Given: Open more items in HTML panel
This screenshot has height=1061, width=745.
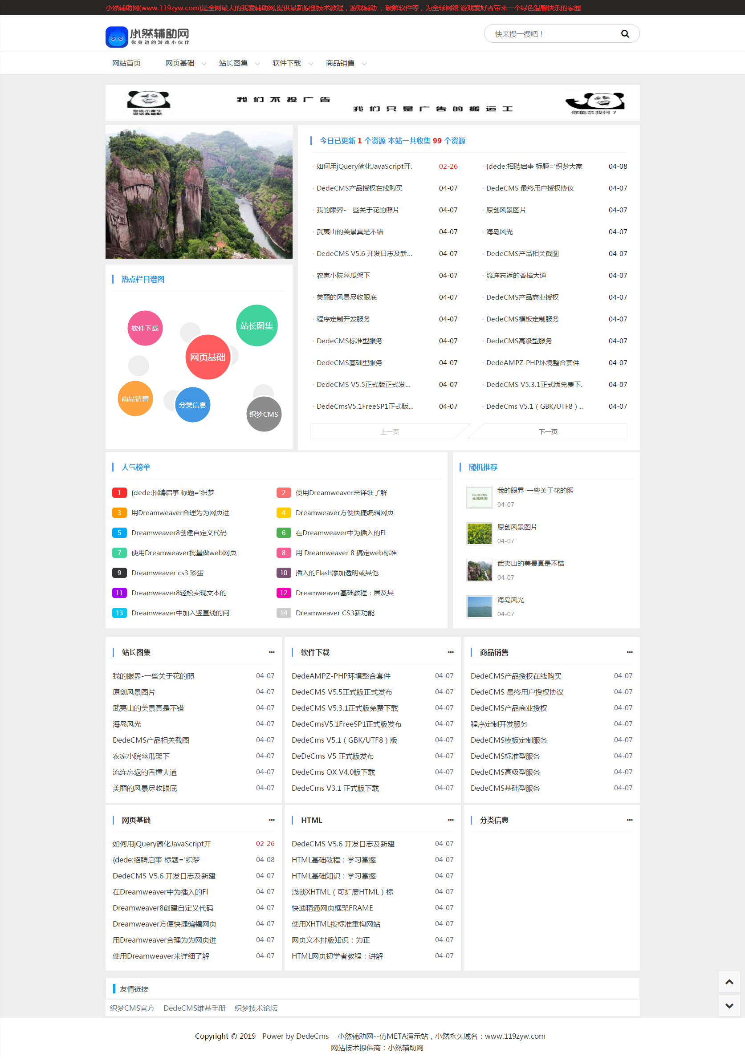Looking at the screenshot, I should (450, 820).
